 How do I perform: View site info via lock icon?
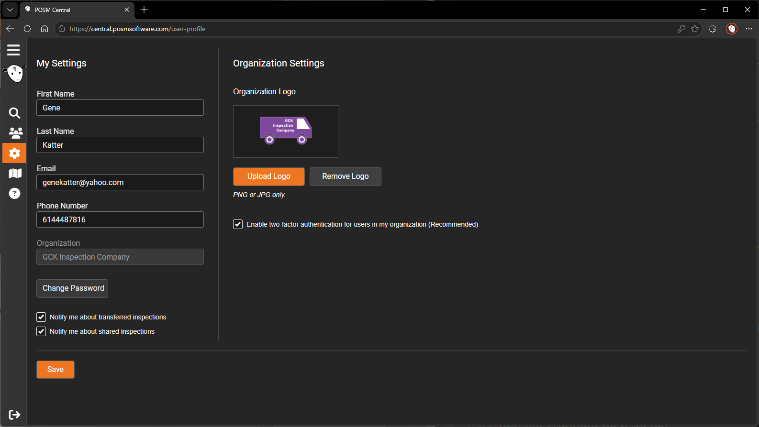pos(62,29)
